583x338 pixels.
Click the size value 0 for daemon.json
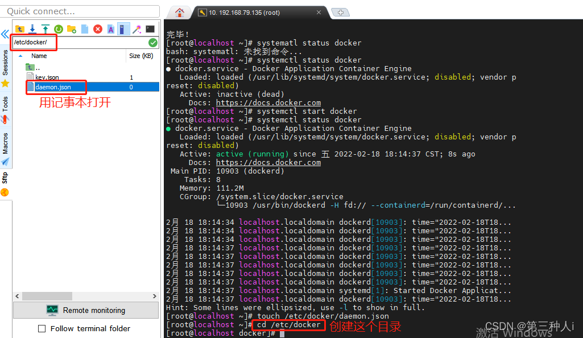click(131, 87)
